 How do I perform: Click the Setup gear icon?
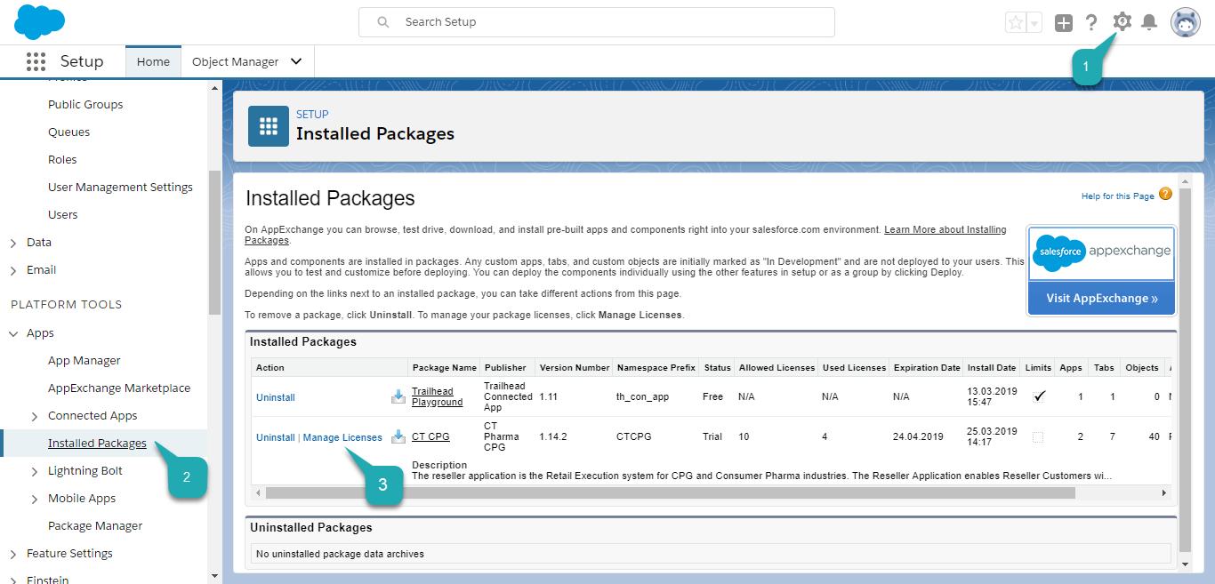[1122, 22]
